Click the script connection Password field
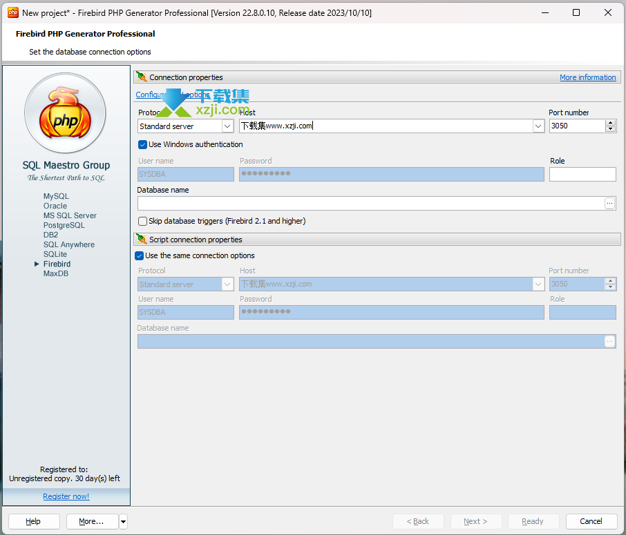626x535 pixels. point(392,313)
